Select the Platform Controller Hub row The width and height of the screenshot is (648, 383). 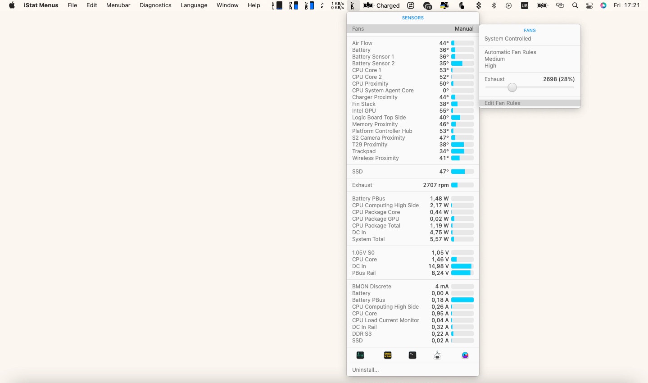click(413, 131)
